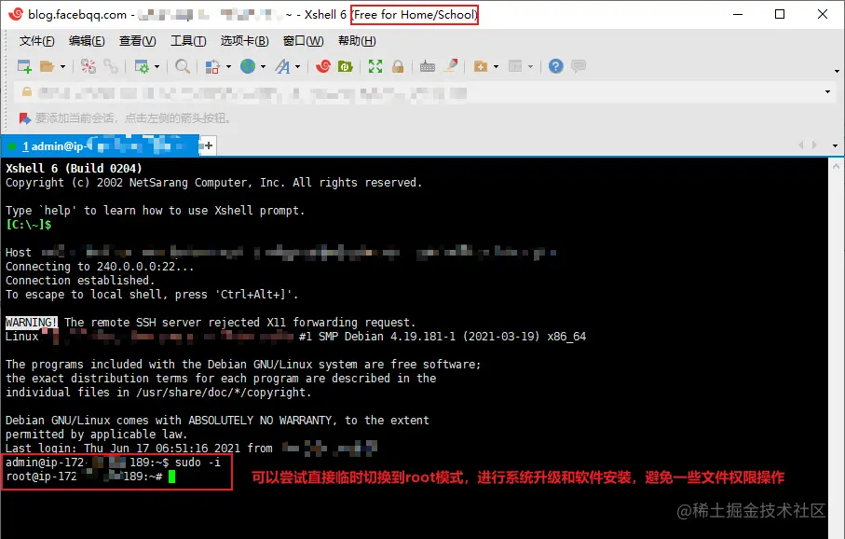Click the terminal scrollbar up arrow
Viewport: 845px width, 539px height.
click(x=836, y=166)
